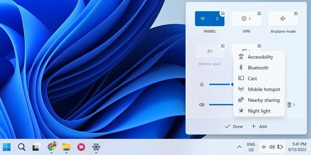
Task: Open taskbar Search
Action: (21, 147)
